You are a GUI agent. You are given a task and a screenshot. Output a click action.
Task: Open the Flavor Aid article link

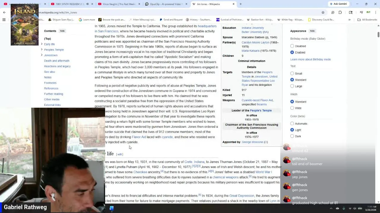click(x=139, y=137)
